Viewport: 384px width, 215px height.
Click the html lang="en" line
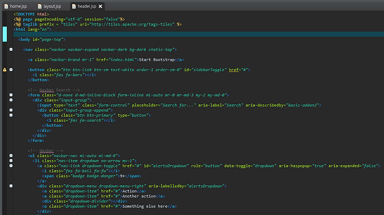point(33,29)
